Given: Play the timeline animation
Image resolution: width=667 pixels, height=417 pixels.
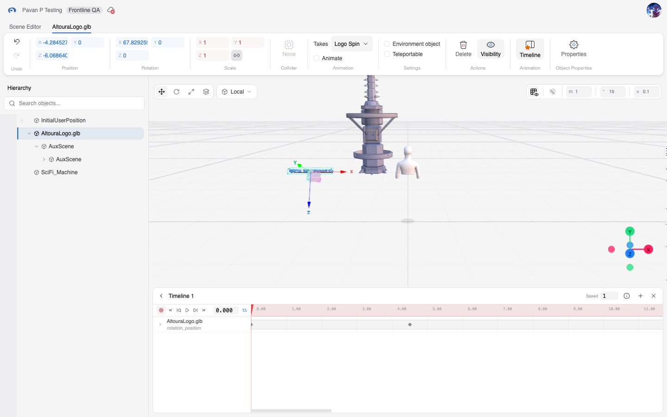Looking at the screenshot, I should [187, 310].
